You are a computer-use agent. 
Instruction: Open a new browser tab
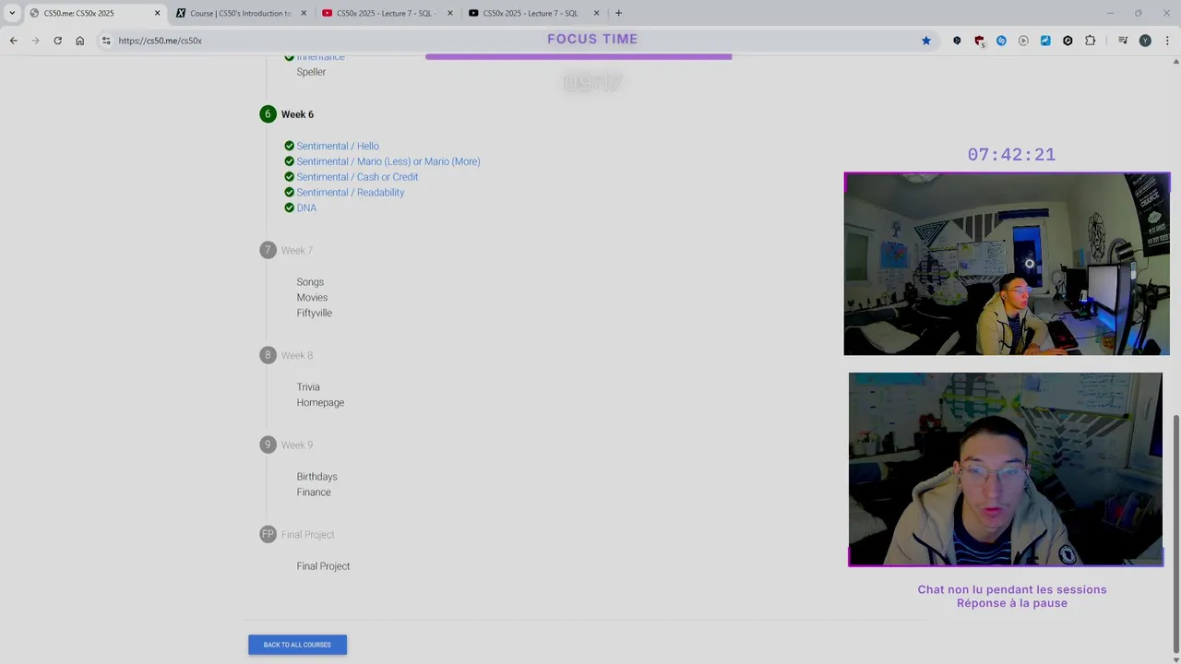(618, 13)
